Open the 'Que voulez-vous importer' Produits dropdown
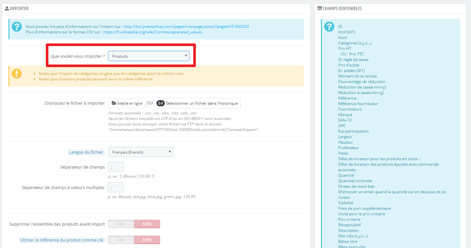Viewport: 471px width, 248px height. coord(149,56)
